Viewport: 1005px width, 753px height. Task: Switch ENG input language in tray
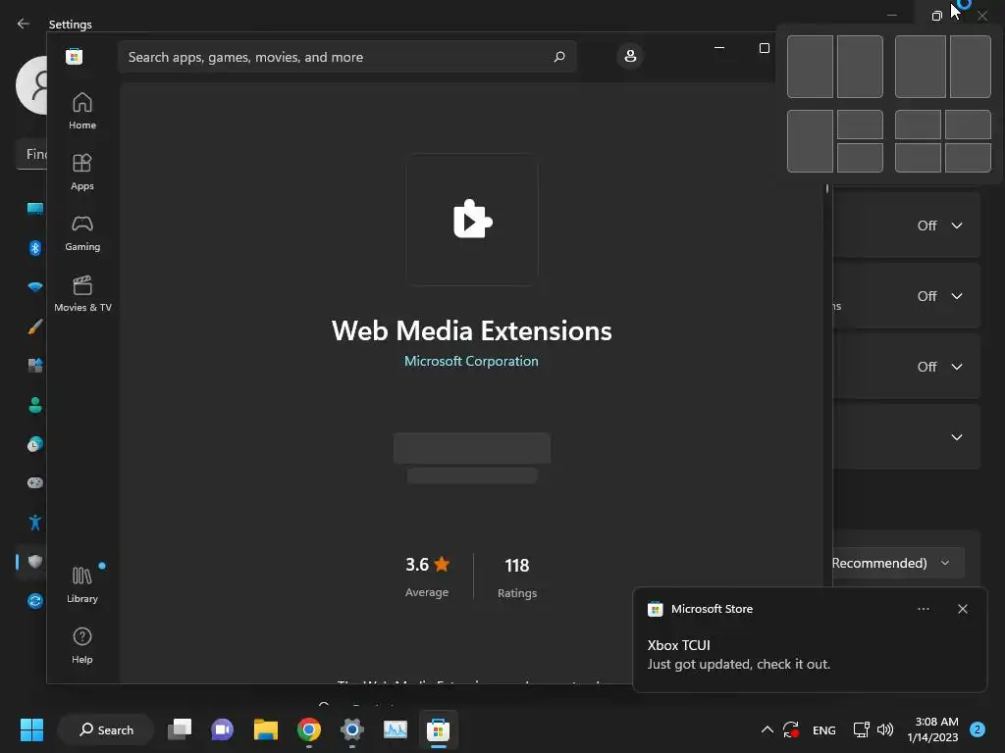824,729
